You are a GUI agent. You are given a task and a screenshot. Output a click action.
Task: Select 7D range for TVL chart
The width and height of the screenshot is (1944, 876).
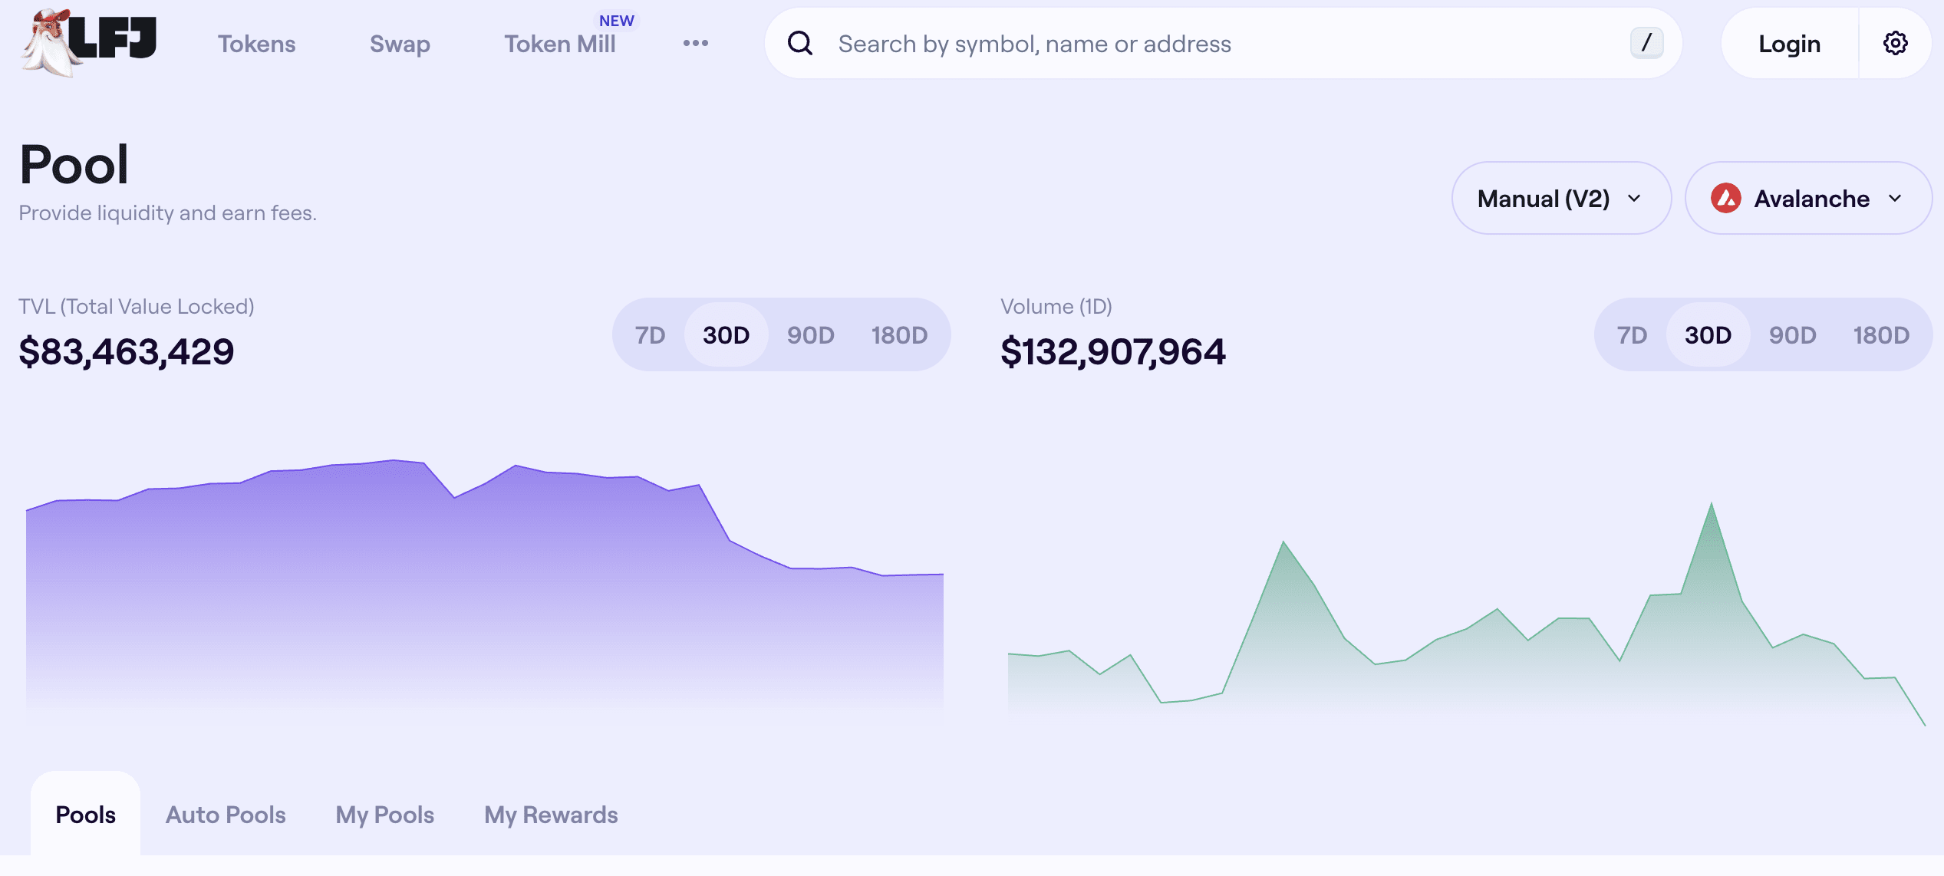[x=650, y=335]
